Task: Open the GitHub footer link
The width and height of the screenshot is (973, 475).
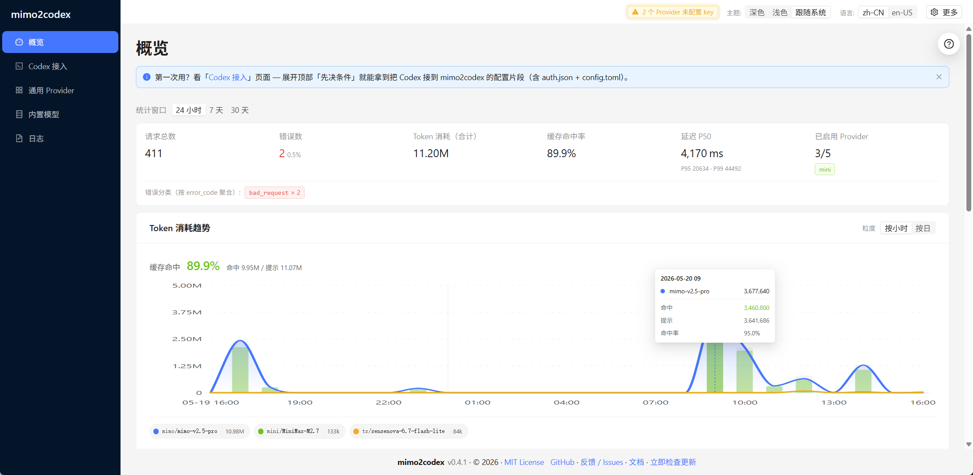Action: 562,462
